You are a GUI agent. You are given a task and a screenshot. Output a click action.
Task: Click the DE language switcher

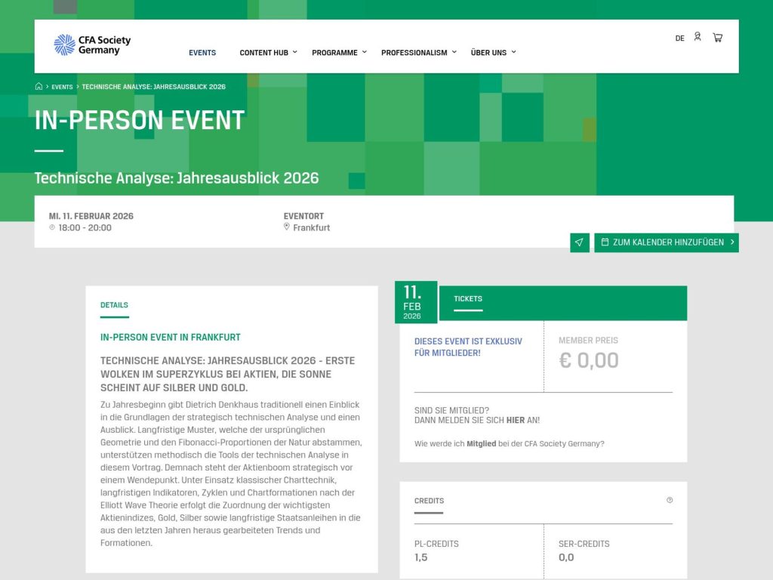(x=679, y=37)
